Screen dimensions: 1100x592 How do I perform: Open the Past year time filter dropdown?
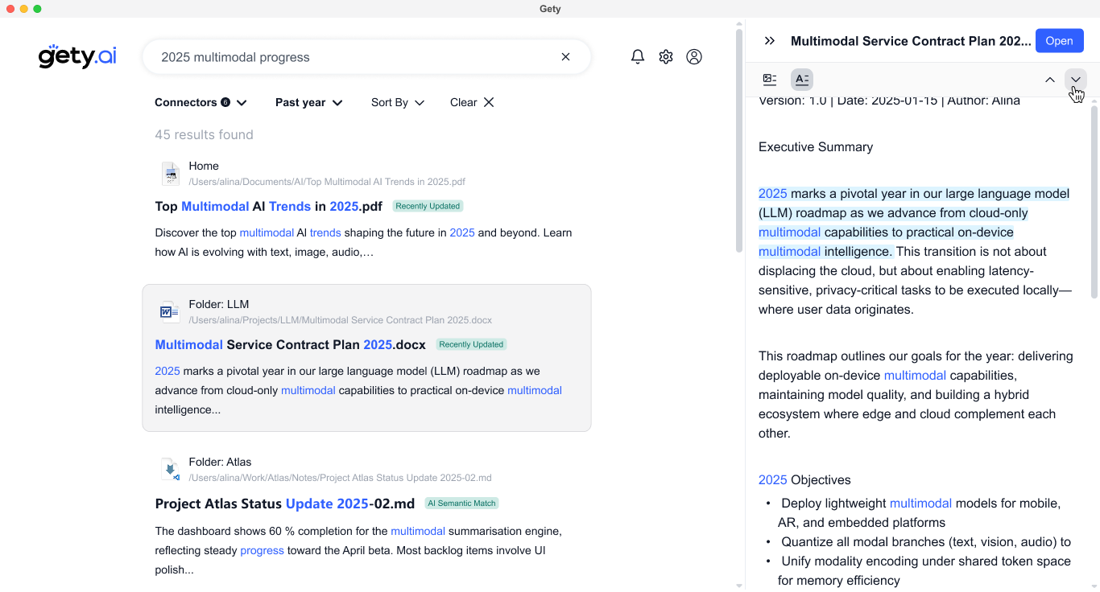[308, 102]
